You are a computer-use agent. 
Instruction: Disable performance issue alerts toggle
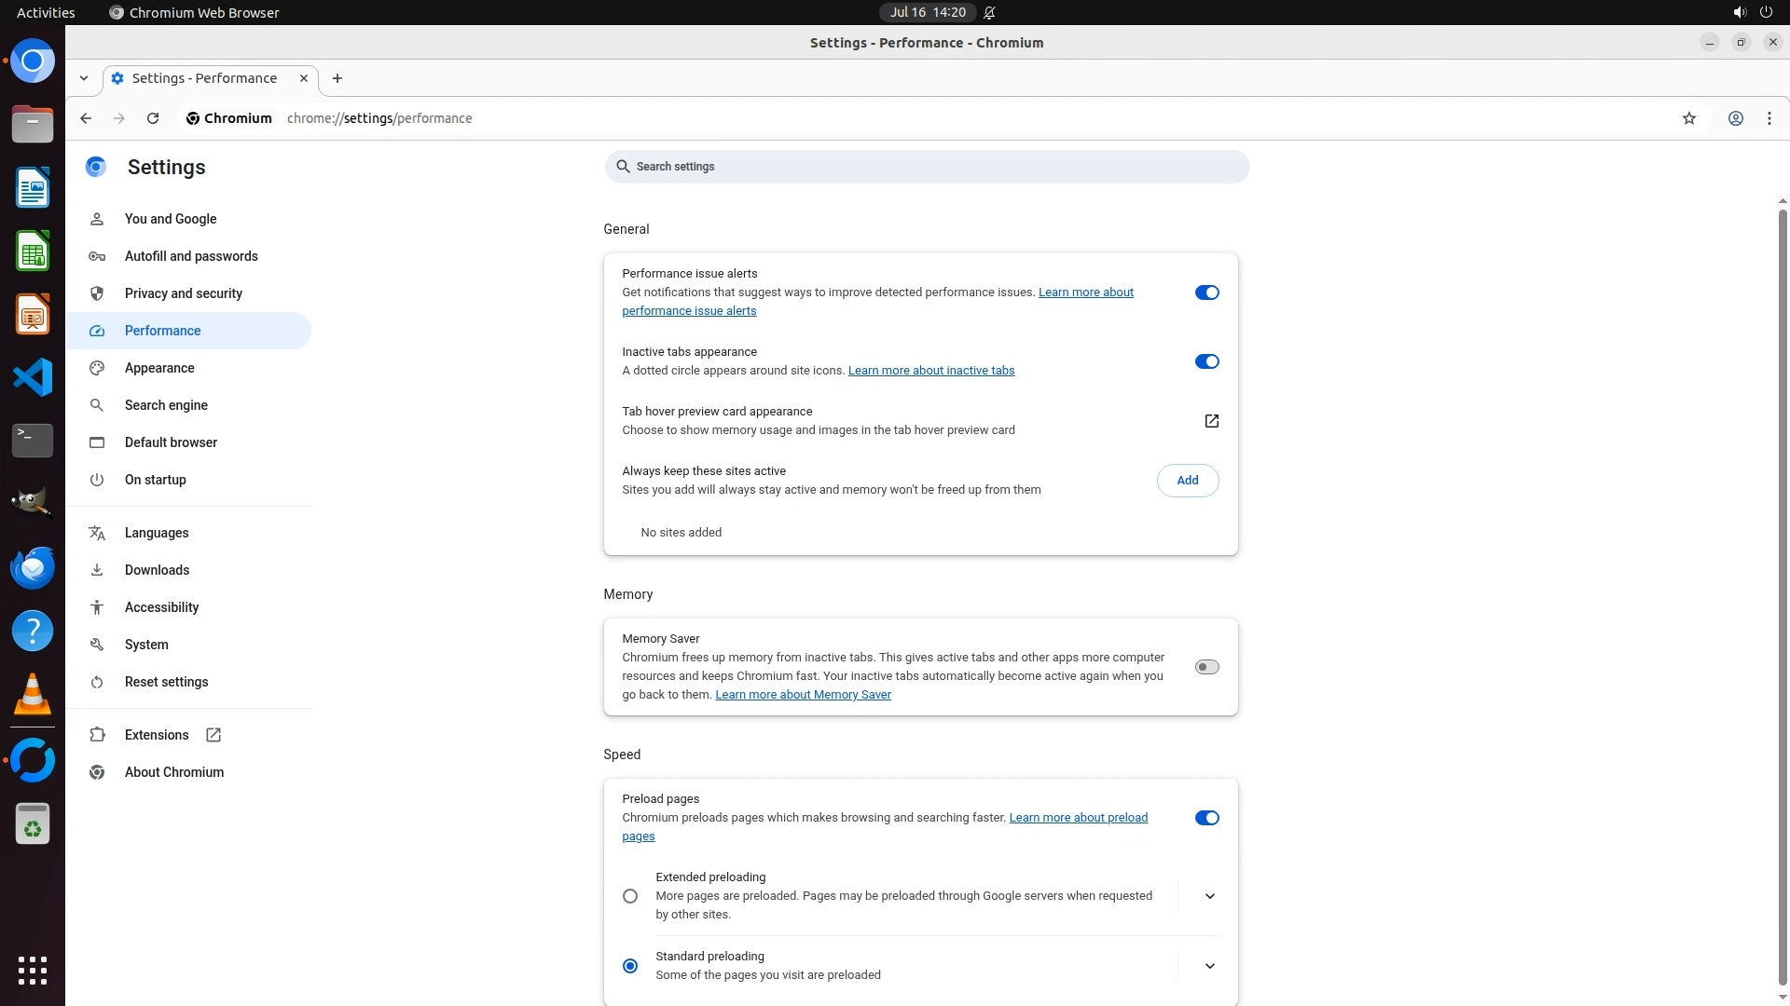1206,292
